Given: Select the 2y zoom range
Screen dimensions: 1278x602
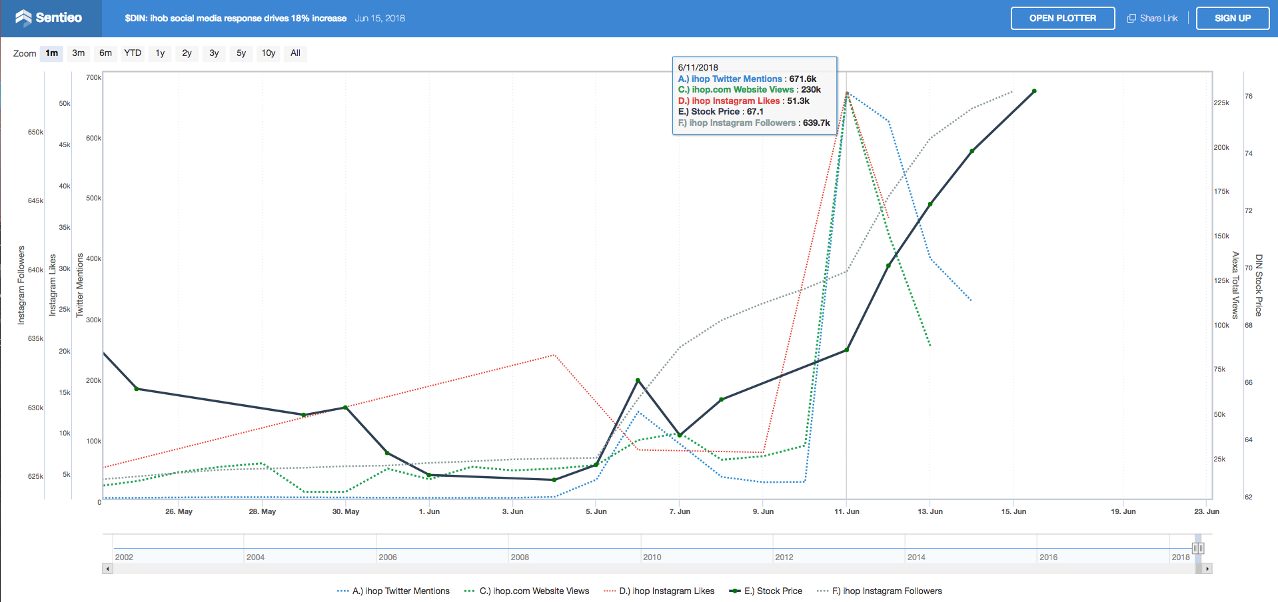Looking at the screenshot, I should [x=187, y=53].
